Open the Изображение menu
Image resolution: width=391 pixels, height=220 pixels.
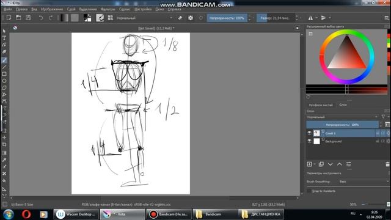(52, 9)
